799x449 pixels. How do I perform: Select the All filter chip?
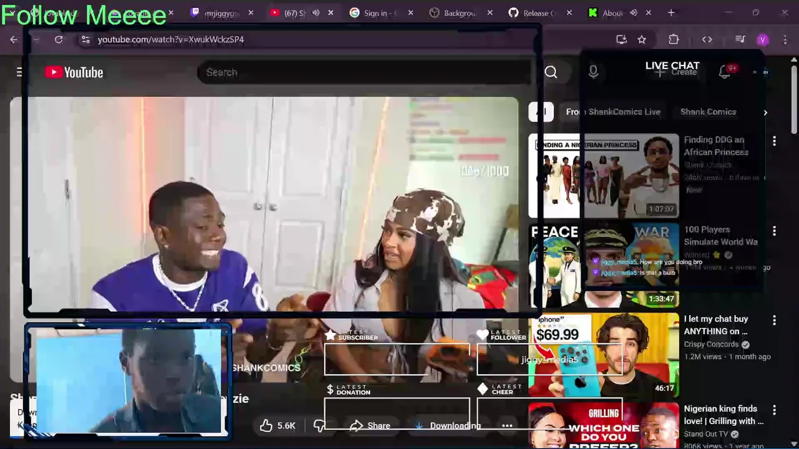[541, 112]
